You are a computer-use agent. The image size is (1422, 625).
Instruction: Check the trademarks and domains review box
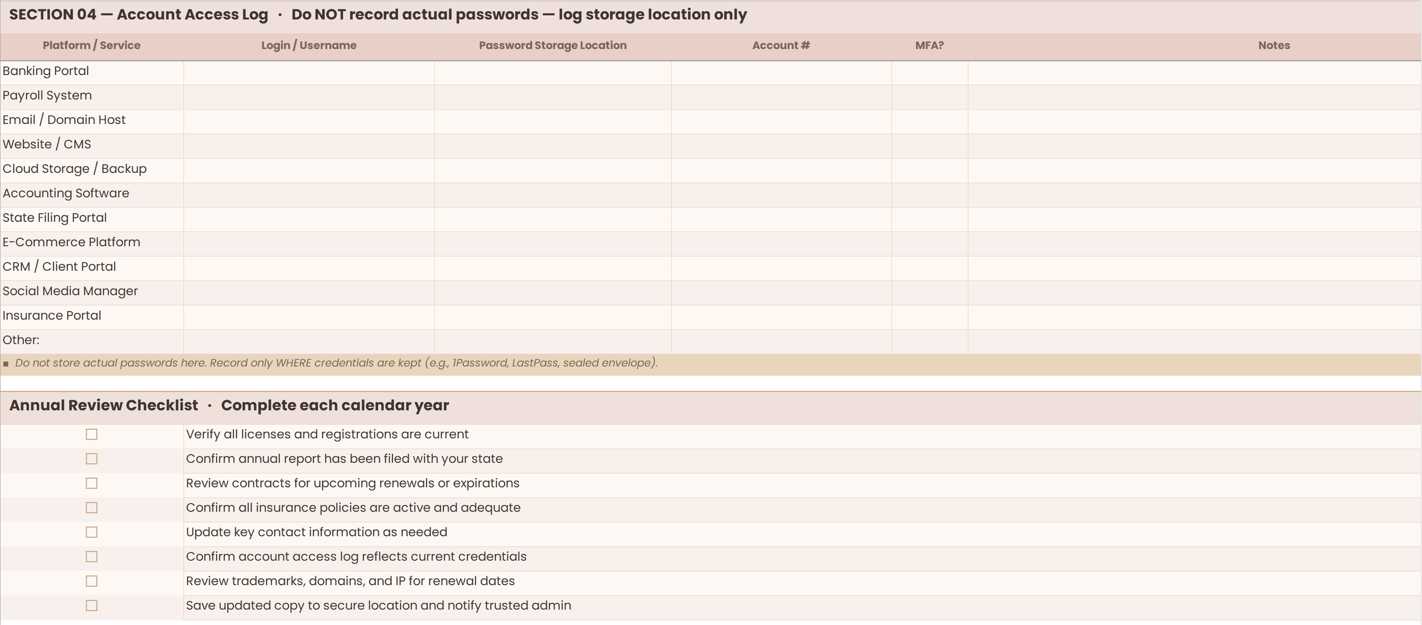coord(92,581)
